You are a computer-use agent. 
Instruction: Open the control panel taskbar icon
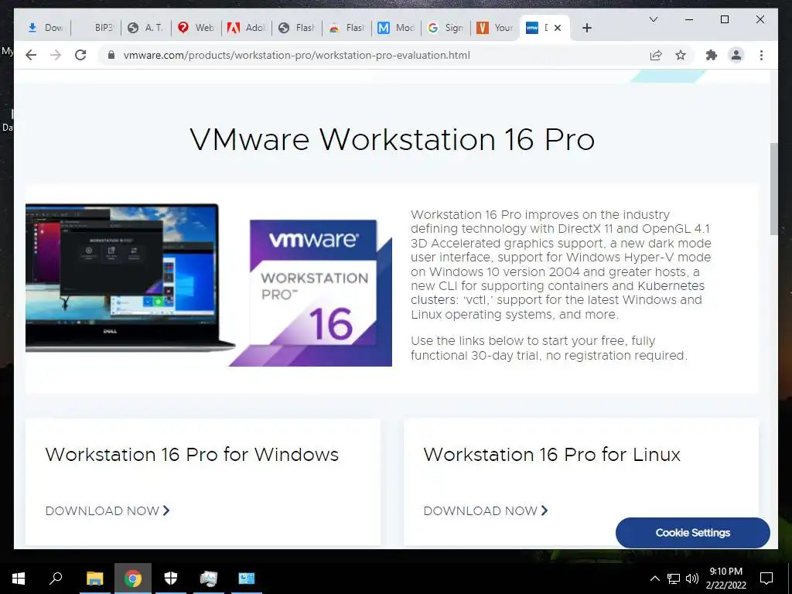pyautogui.click(x=247, y=579)
